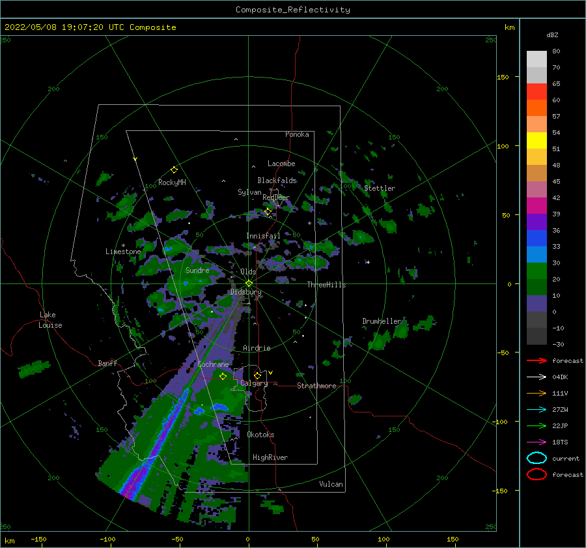This screenshot has width=586, height=548.
Task: Click the red forecast arrow in legend
Action: point(537,360)
